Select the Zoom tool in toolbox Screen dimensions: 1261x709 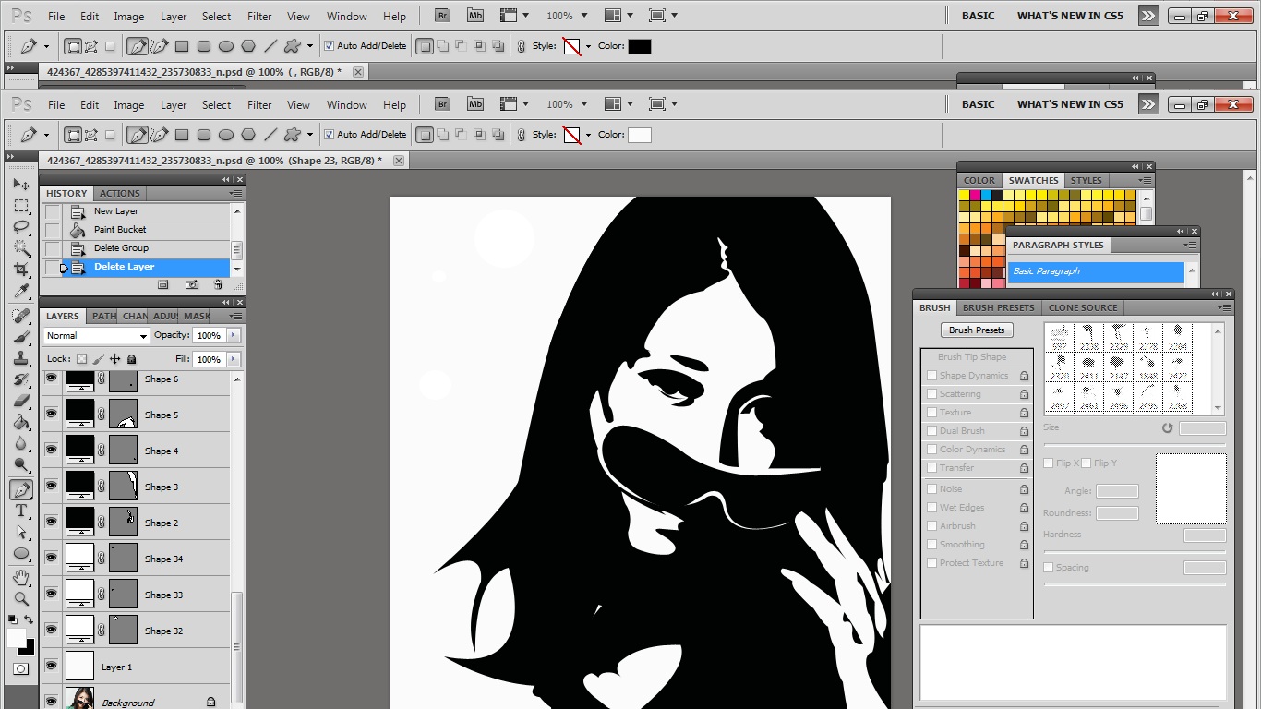pos(21,598)
